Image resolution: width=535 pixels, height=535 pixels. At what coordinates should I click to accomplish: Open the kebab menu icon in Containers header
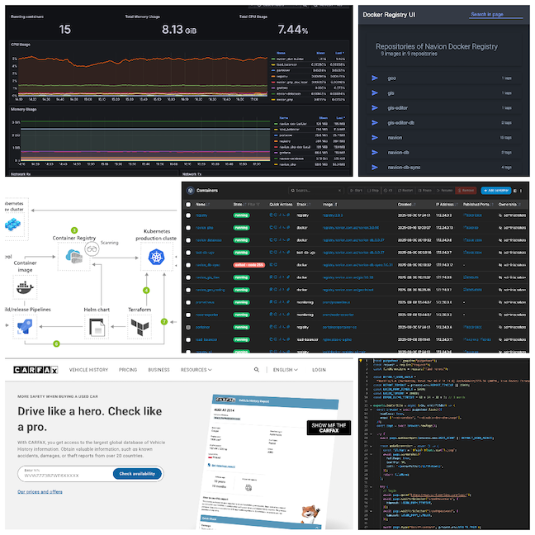[x=521, y=191]
